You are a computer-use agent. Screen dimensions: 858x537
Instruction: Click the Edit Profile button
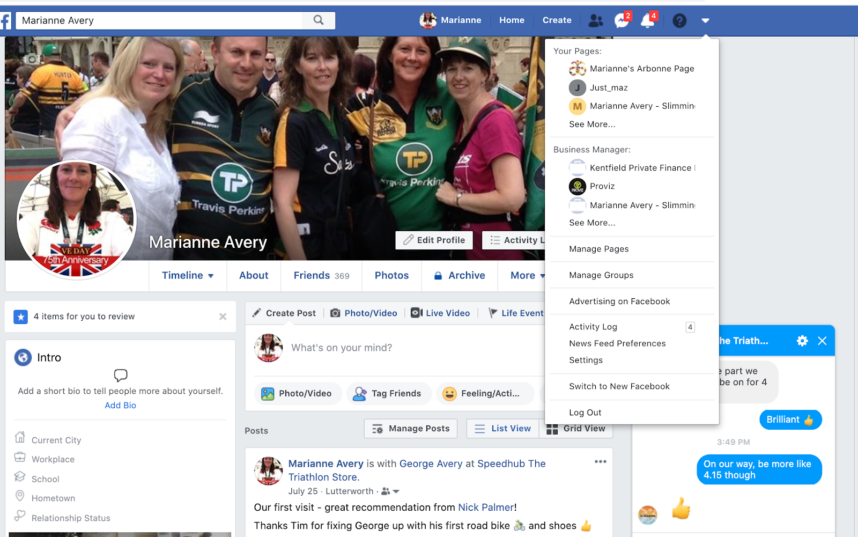(x=434, y=240)
